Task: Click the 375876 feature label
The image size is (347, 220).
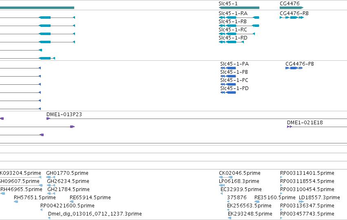Action: [237, 198]
